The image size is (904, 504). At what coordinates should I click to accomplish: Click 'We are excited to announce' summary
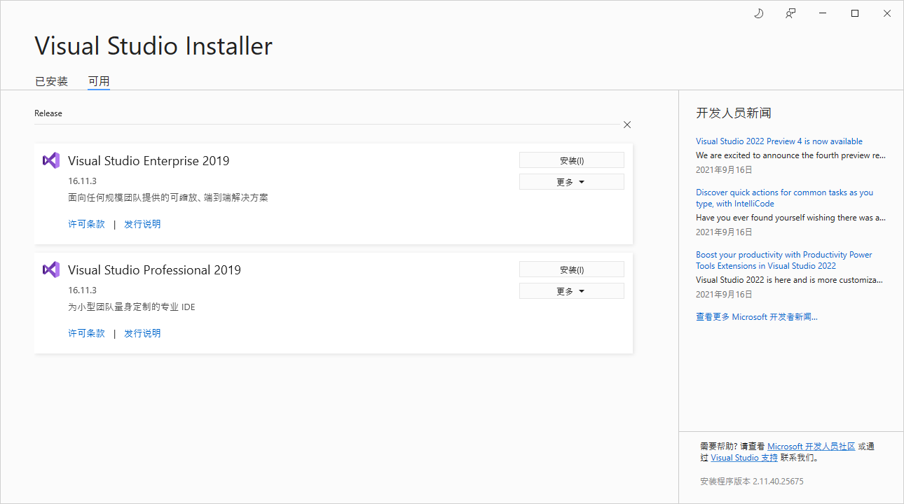coord(790,155)
